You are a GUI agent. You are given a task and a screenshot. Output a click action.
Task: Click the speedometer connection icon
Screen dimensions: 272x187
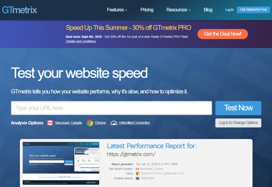pyautogui.click(x=114, y=123)
